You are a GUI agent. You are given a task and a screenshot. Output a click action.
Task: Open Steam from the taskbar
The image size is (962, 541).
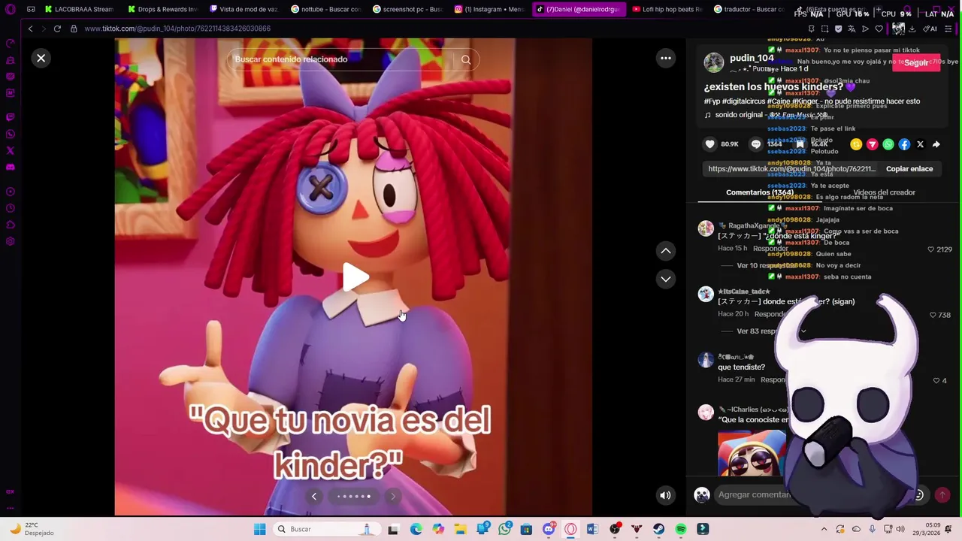coord(658,529)
